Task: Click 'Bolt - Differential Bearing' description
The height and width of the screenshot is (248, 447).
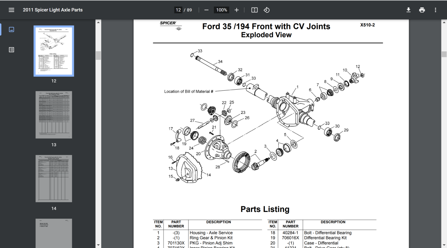Action: pyautogui.click(x=328, y=233)
